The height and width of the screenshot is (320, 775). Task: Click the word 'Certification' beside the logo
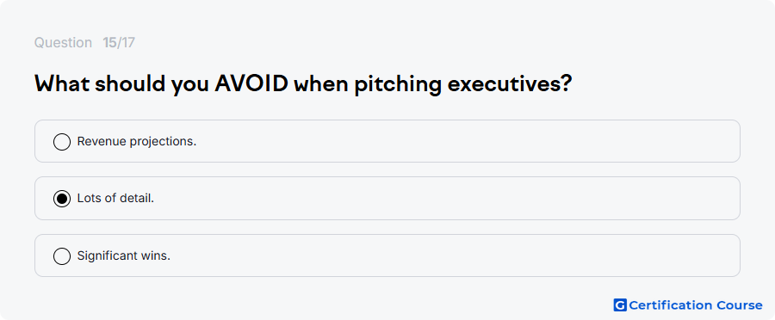pos(666,305)
